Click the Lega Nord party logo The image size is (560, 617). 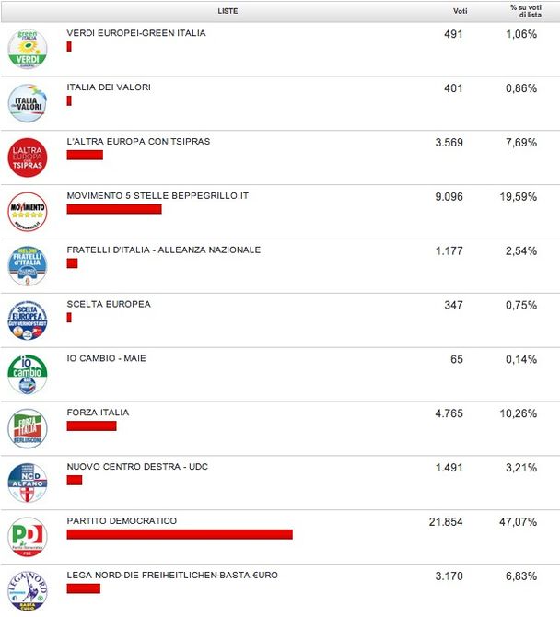pyautogui.click(x=27, y=590)
